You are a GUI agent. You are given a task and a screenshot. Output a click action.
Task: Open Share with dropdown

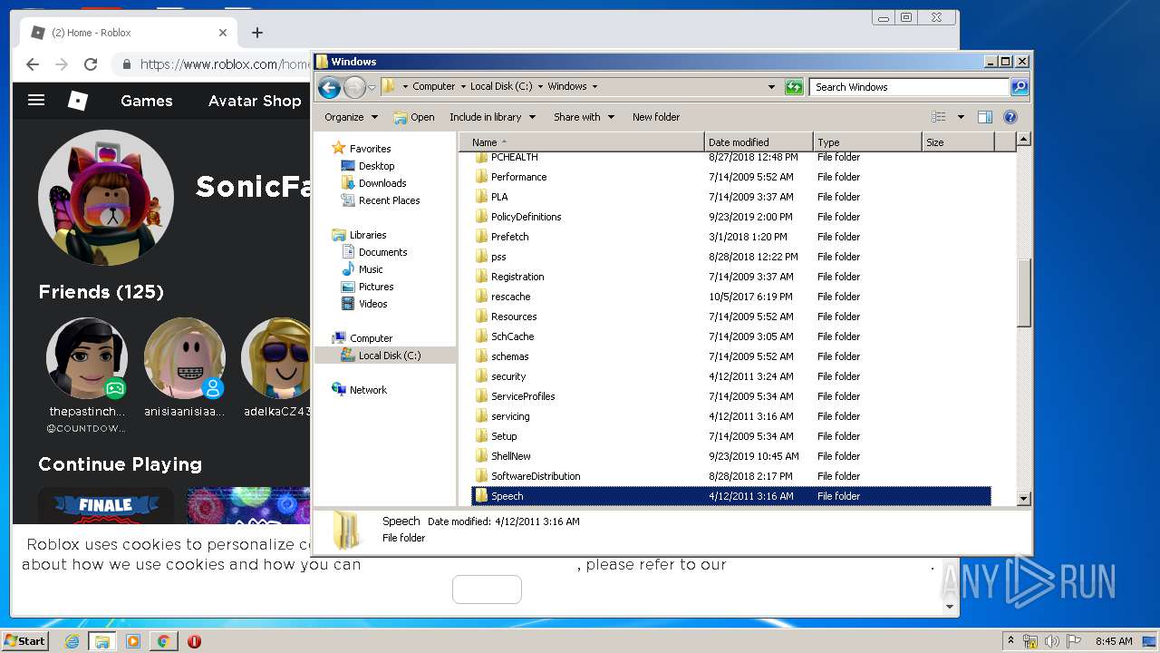click(x=584, y=117)
